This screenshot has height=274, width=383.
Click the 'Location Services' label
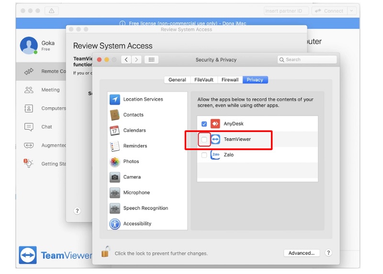pos(143,99)
